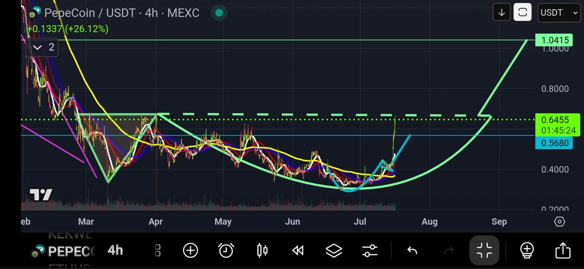
Task: Open indicator settings sliders icon
Action: pyautogui.click(x=370, y=251)
